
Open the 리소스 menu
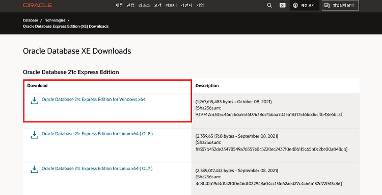tap(144, 5)
